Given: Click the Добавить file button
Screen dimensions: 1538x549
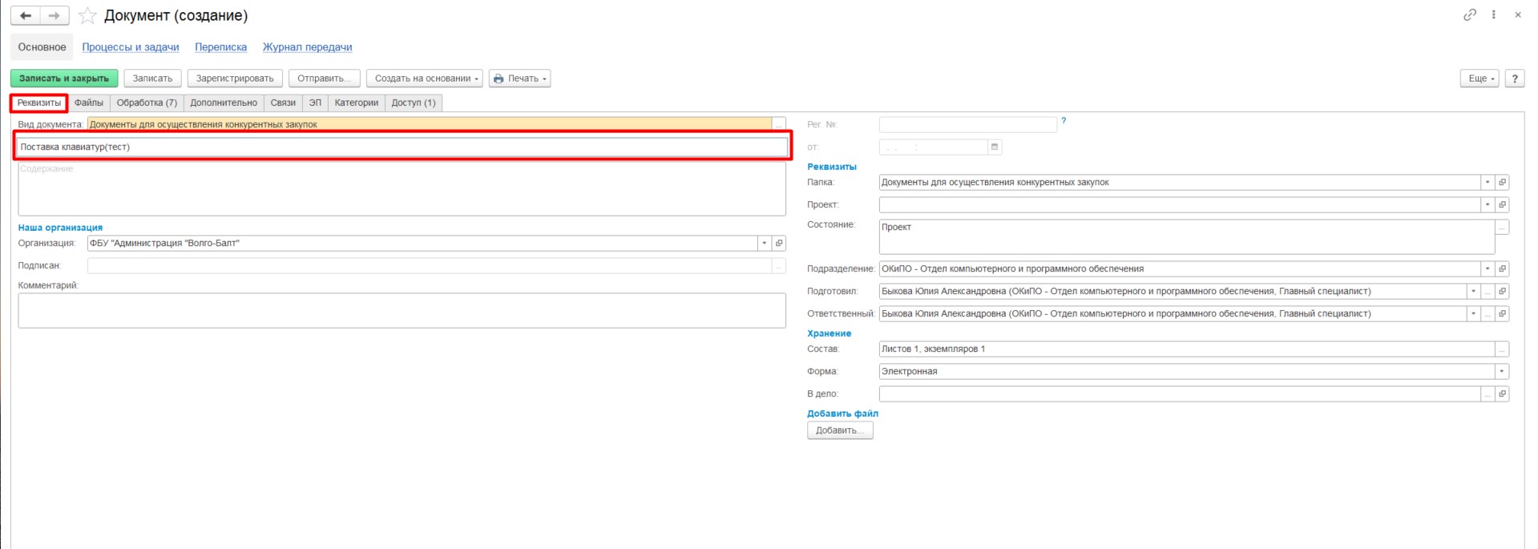Looking at the screenshot, I should (x=839, y=430).
